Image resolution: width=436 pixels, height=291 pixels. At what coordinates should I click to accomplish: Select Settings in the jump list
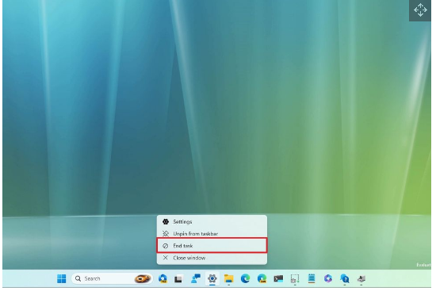[212, 222]
